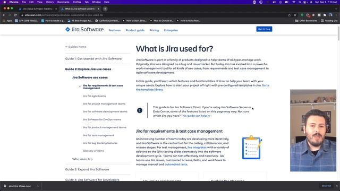
Task: Open the Enterprise nav item
Action: (x=171, y=30)
